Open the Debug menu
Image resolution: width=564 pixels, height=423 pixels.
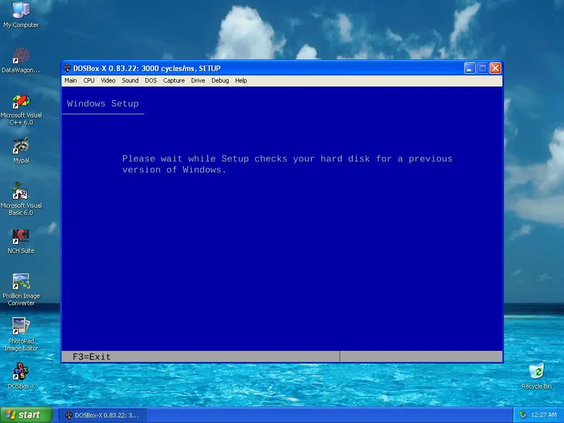pos(220,80)
